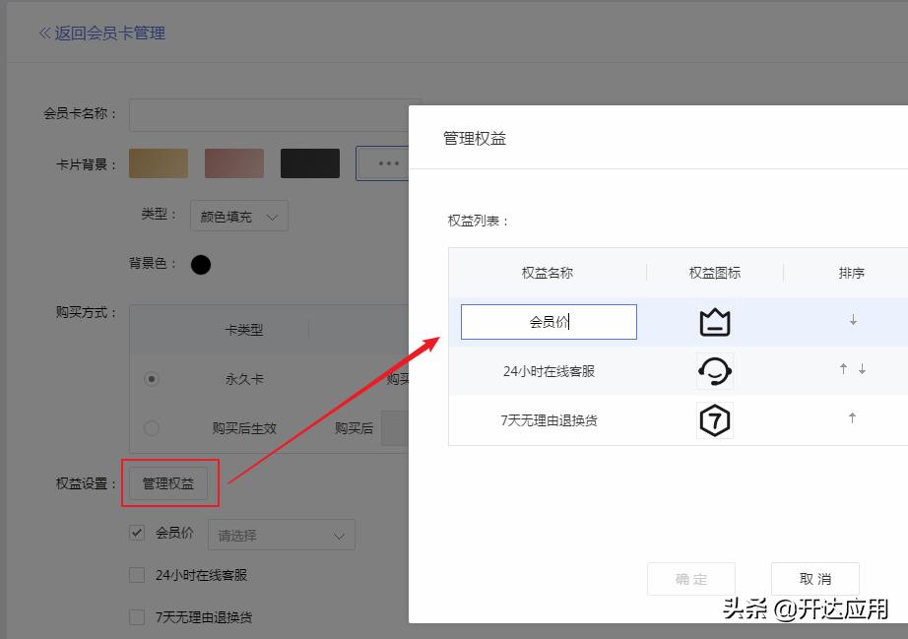This screenshot has height=639, width=908.
Task: Click the up sort arrow for 7天无理由退换货
Action: click(851, 419)
